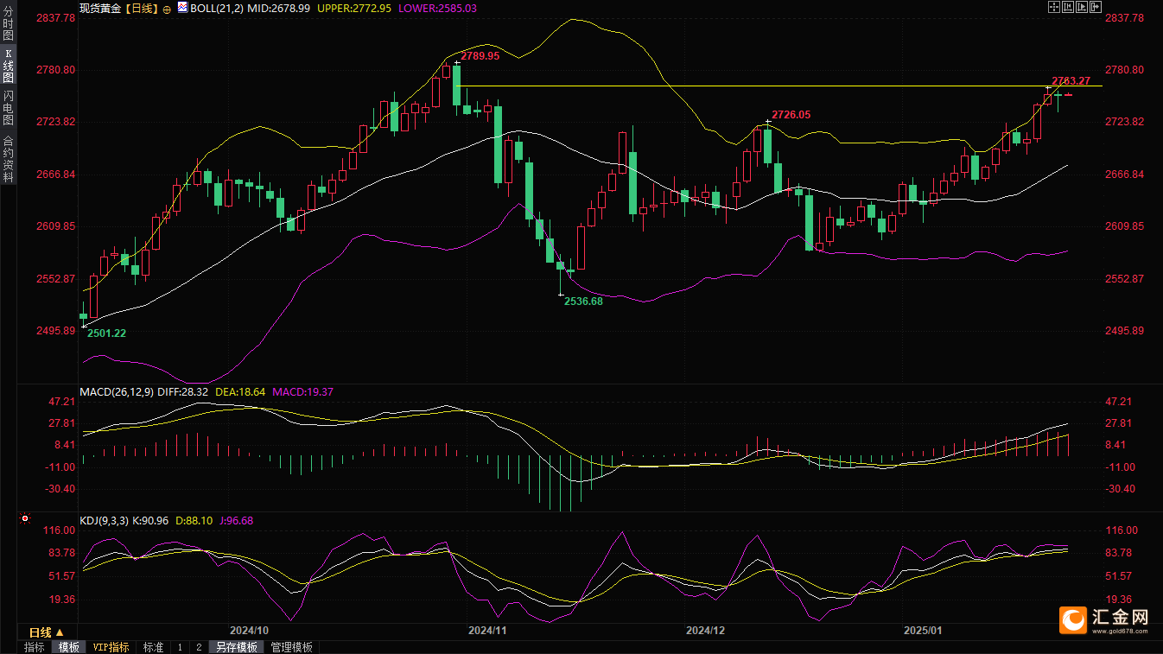1163x654 pixels.
Task: Select template number 1
Action: (x=180, y=647)
